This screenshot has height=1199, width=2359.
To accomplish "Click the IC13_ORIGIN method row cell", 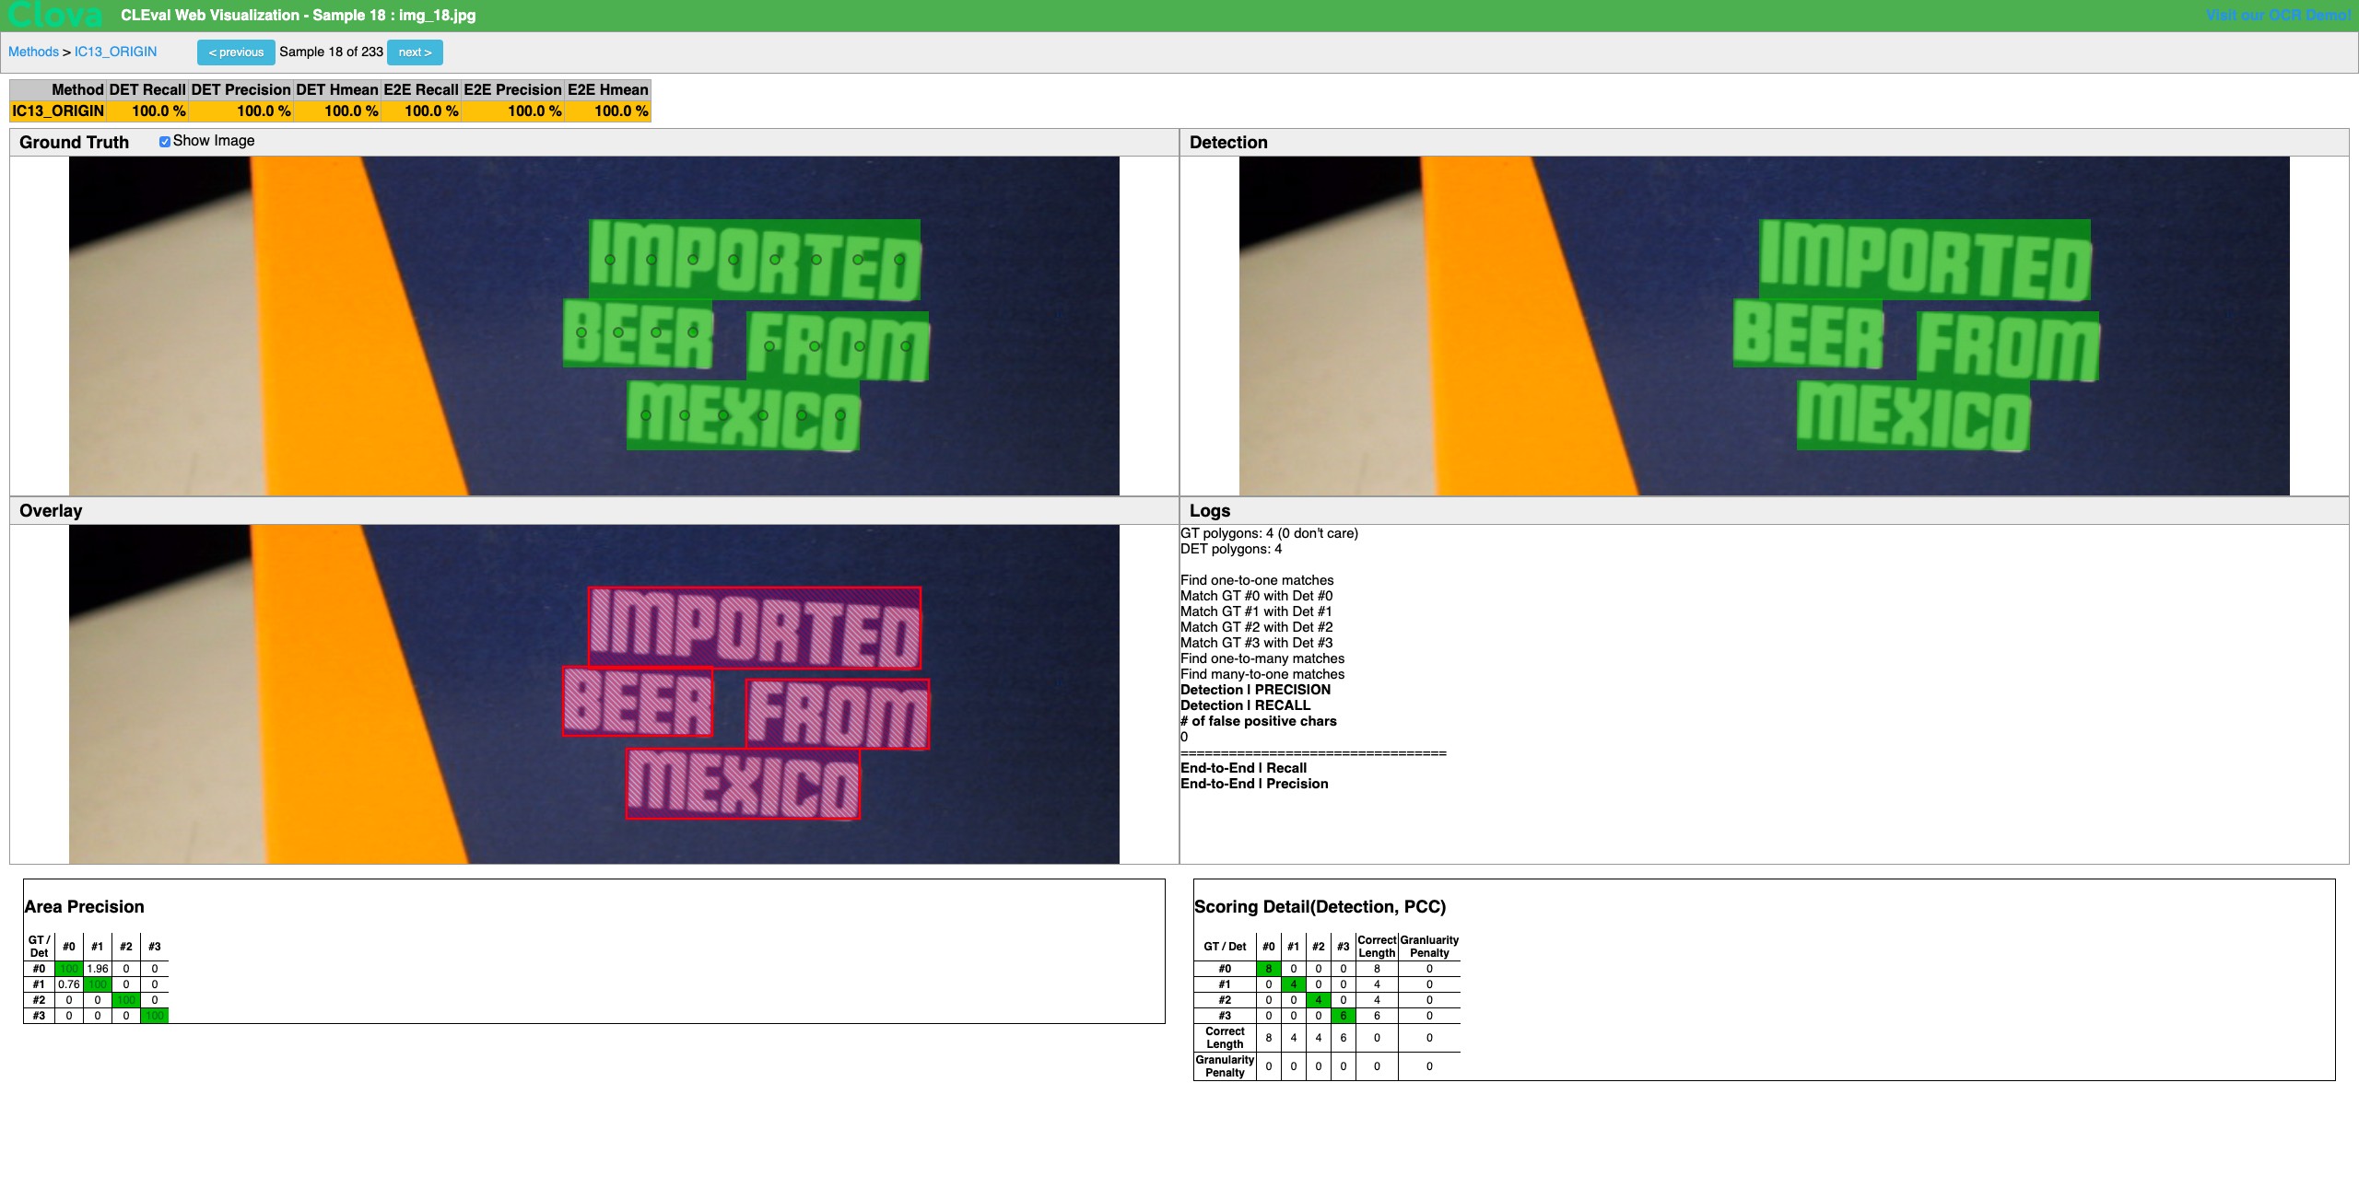I will coord(58,111).
